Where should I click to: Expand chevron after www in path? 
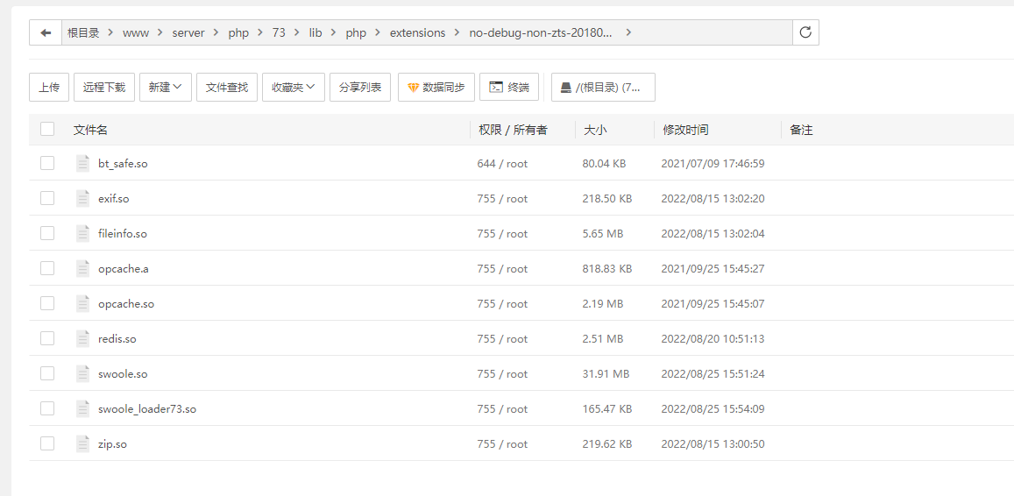tap(160, 33)
